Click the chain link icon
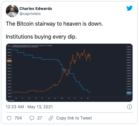This screenshot has height=126, width=139. pyautogui.click(x=51, y=118)
